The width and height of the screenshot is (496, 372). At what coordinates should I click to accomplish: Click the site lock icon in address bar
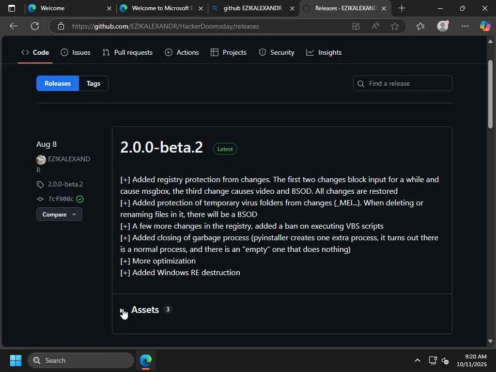[x=61, y=26]
